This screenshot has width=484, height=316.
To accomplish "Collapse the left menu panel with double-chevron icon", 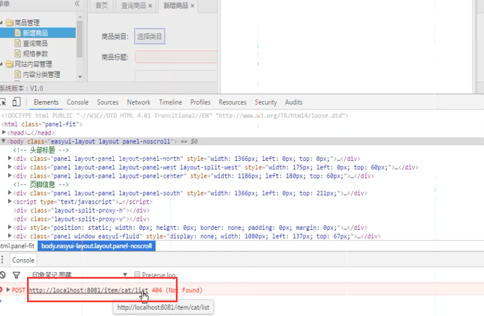I will (x=77, y=3).
